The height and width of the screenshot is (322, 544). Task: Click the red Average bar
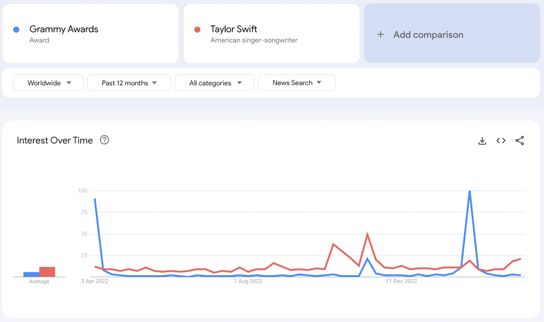point(47,272)
